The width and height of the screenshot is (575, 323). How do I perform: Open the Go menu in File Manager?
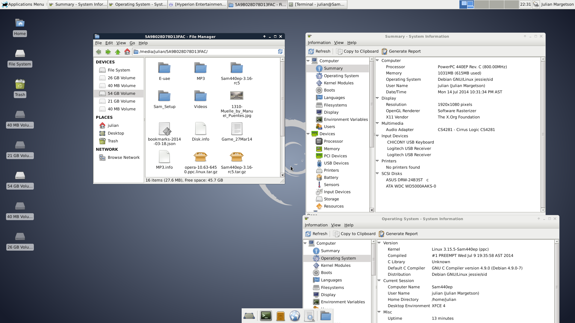pos(132,43)
